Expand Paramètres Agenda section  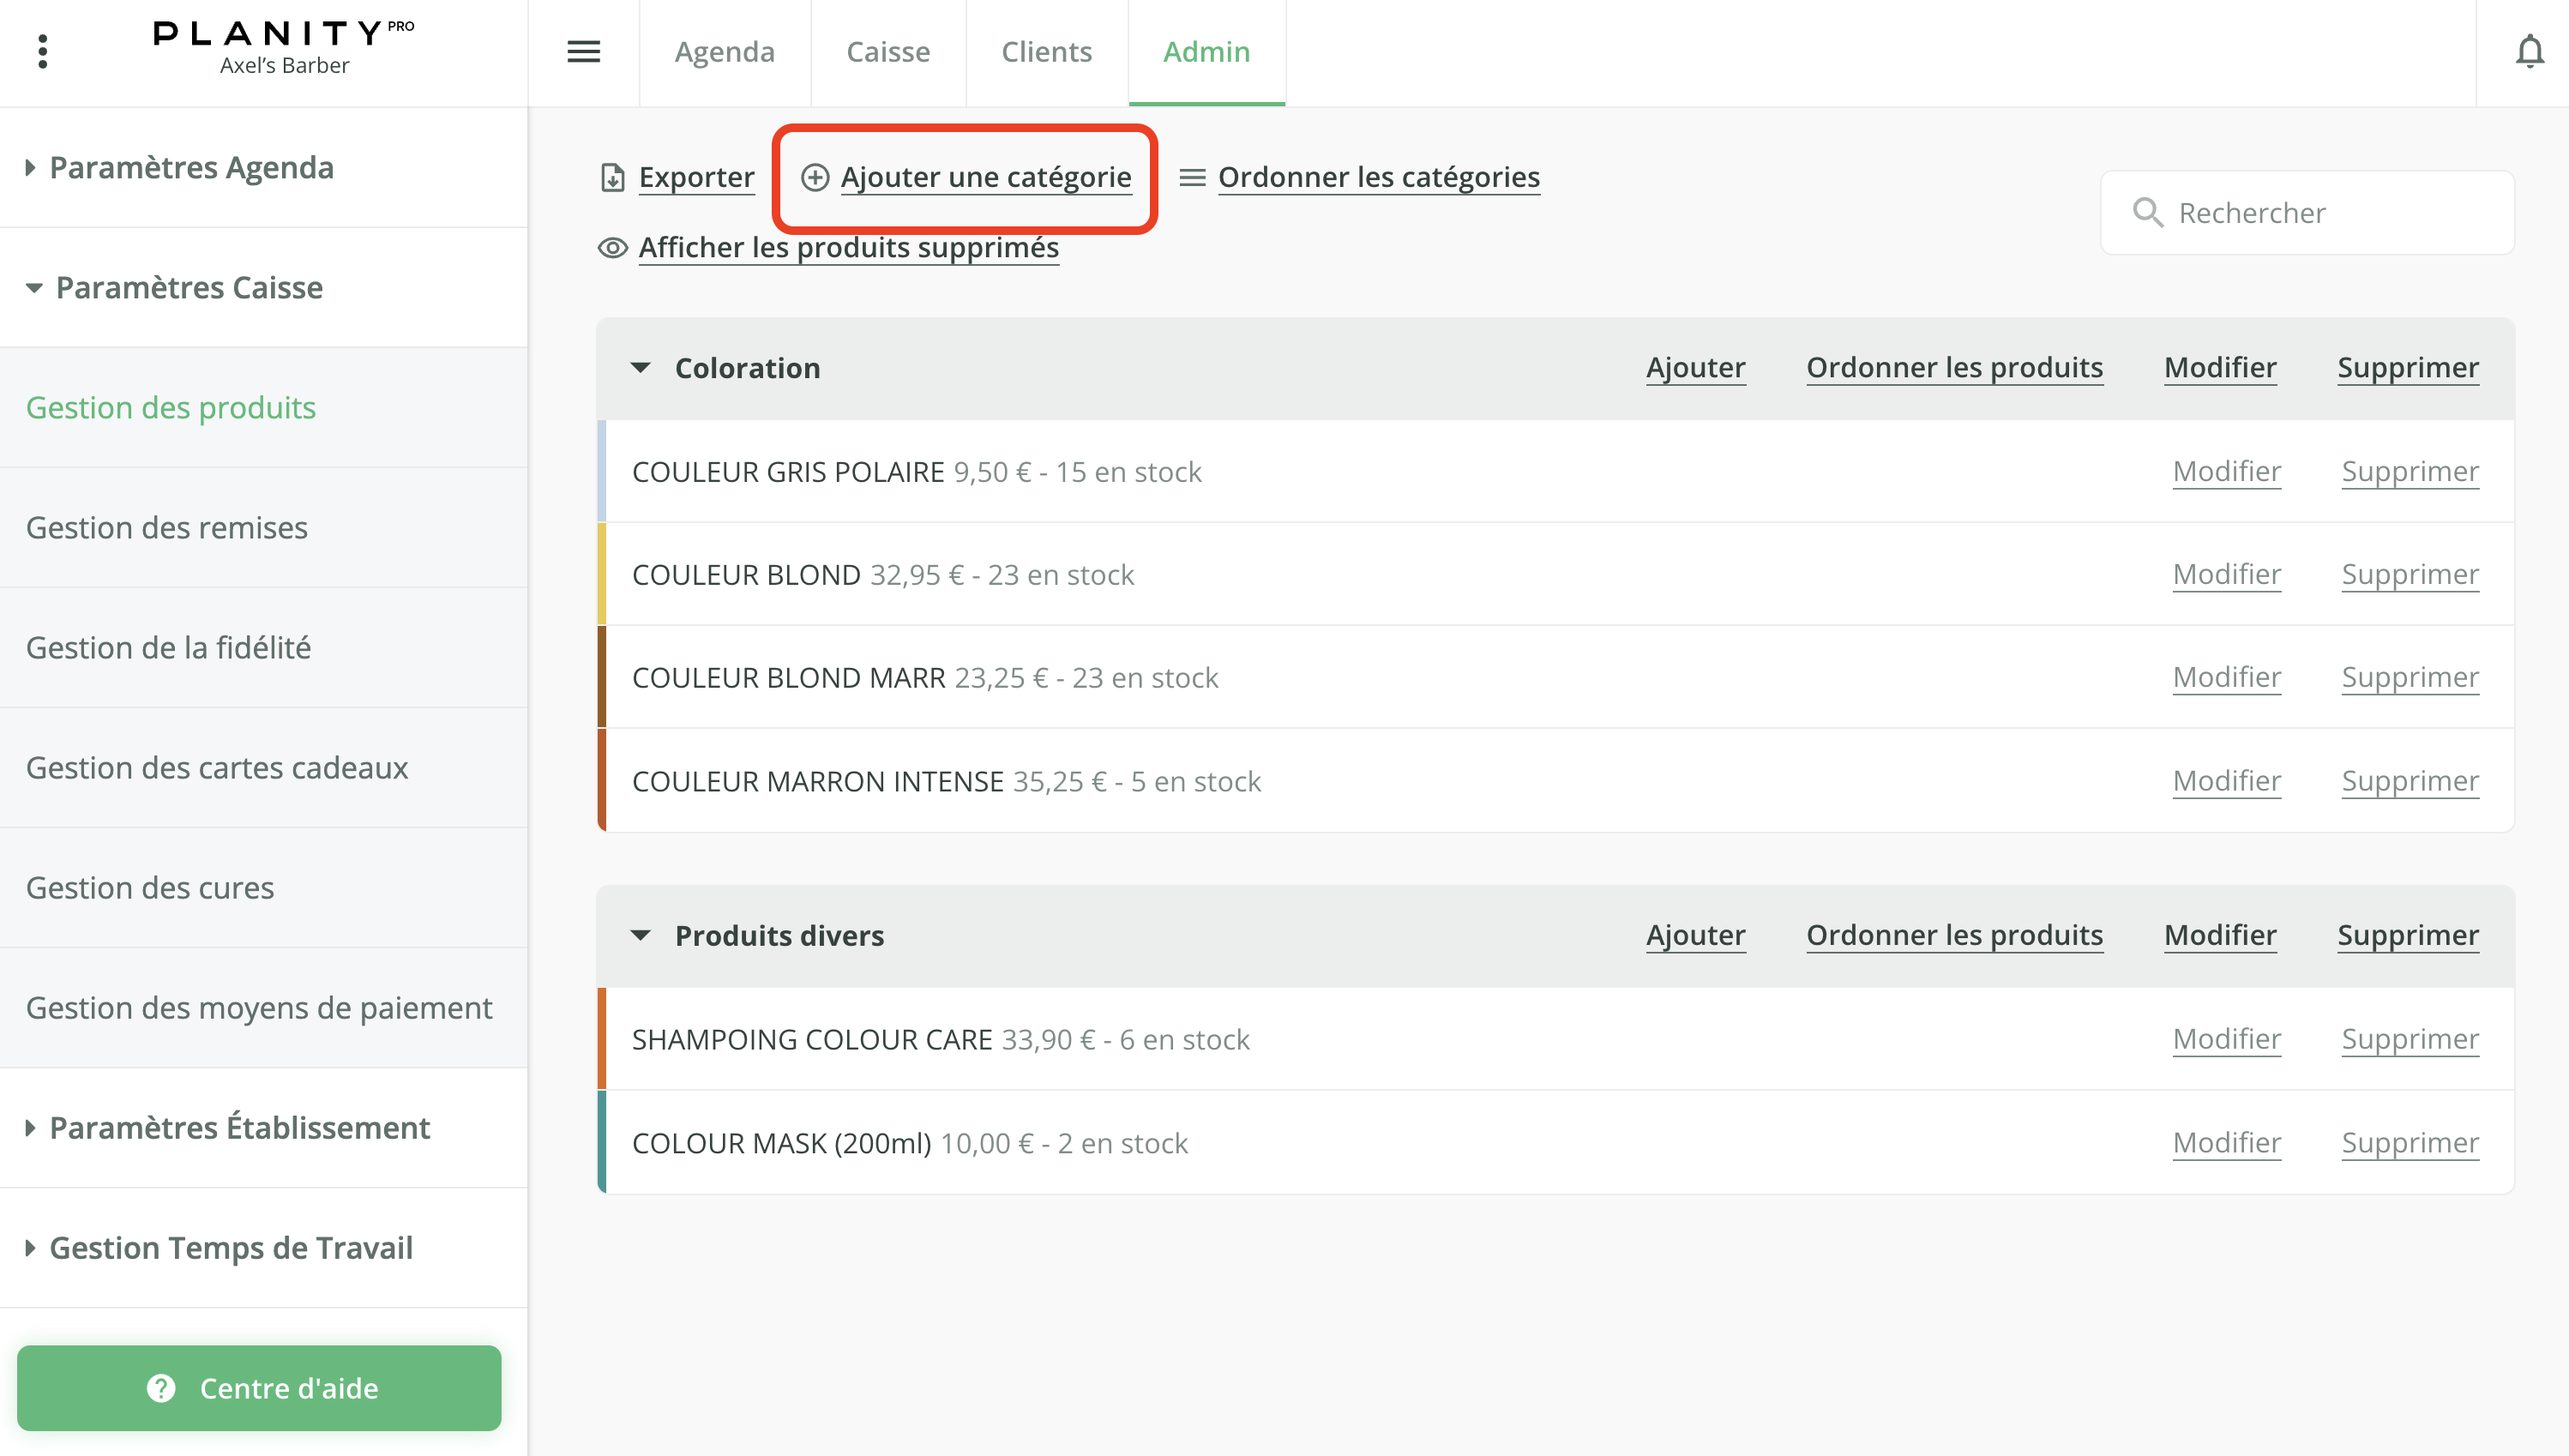(30, 168)
